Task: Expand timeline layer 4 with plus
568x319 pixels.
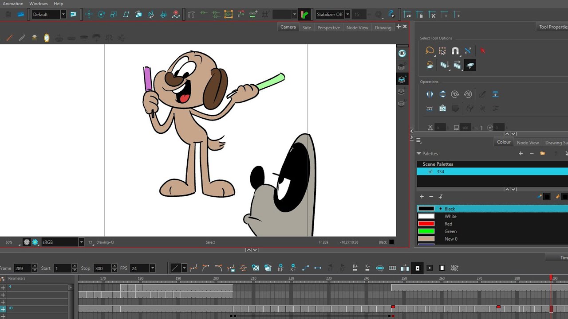Action: [x=3, y=288]
